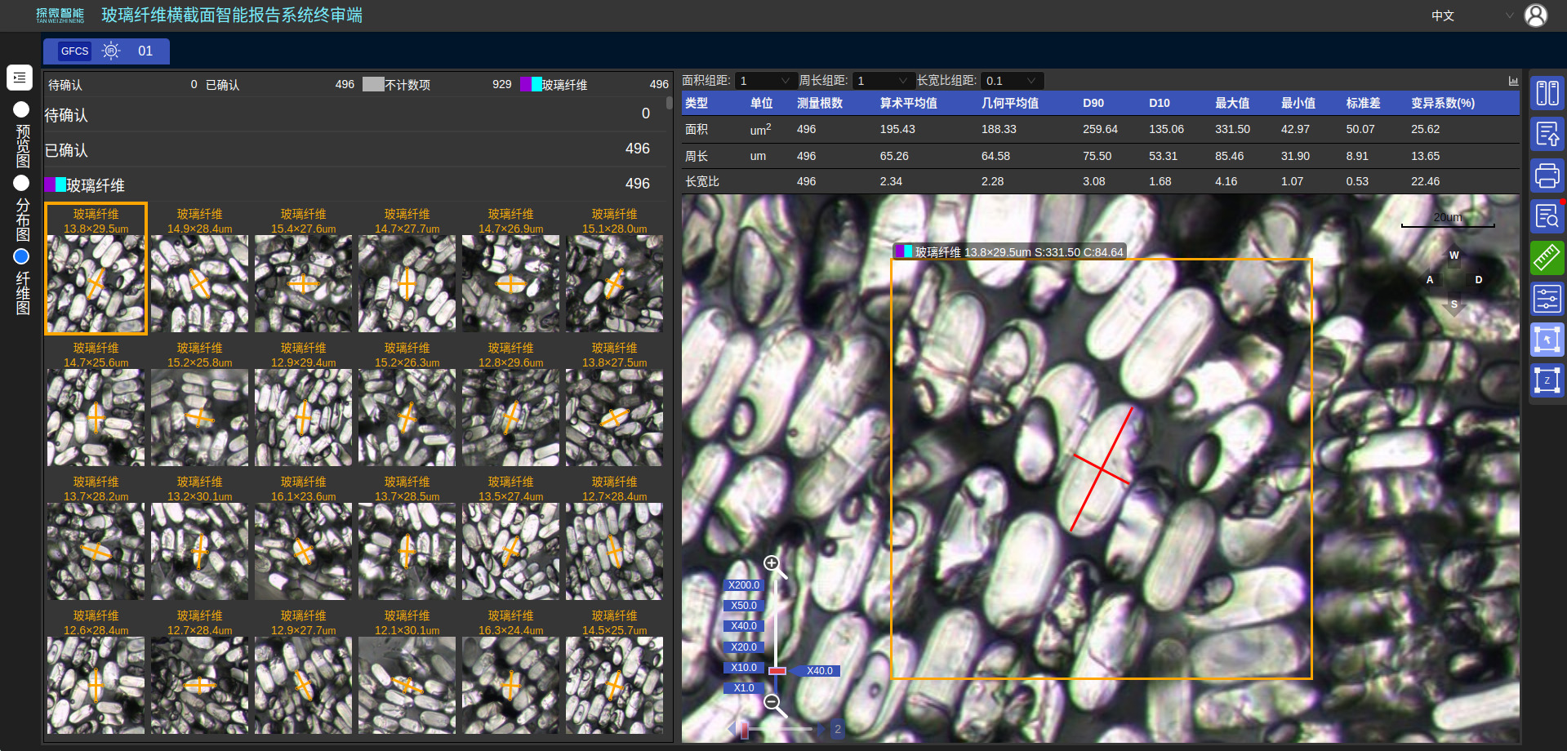Image resolution: width=1567 pixels, height=751 pixels.
Task: Set zoom to X200.0
Action: (x=744, y=585)
